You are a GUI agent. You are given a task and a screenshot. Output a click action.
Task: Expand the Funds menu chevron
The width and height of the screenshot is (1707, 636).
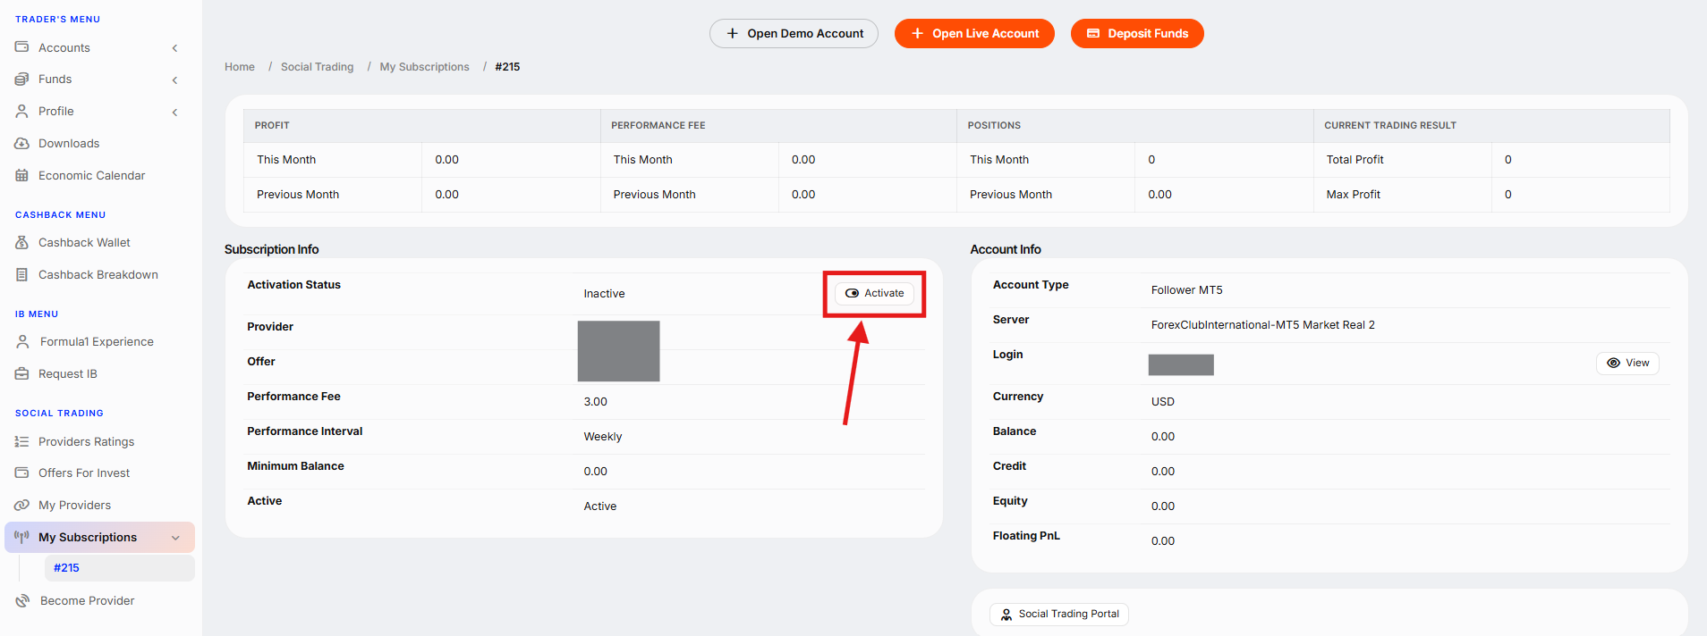tap(175, 79)
